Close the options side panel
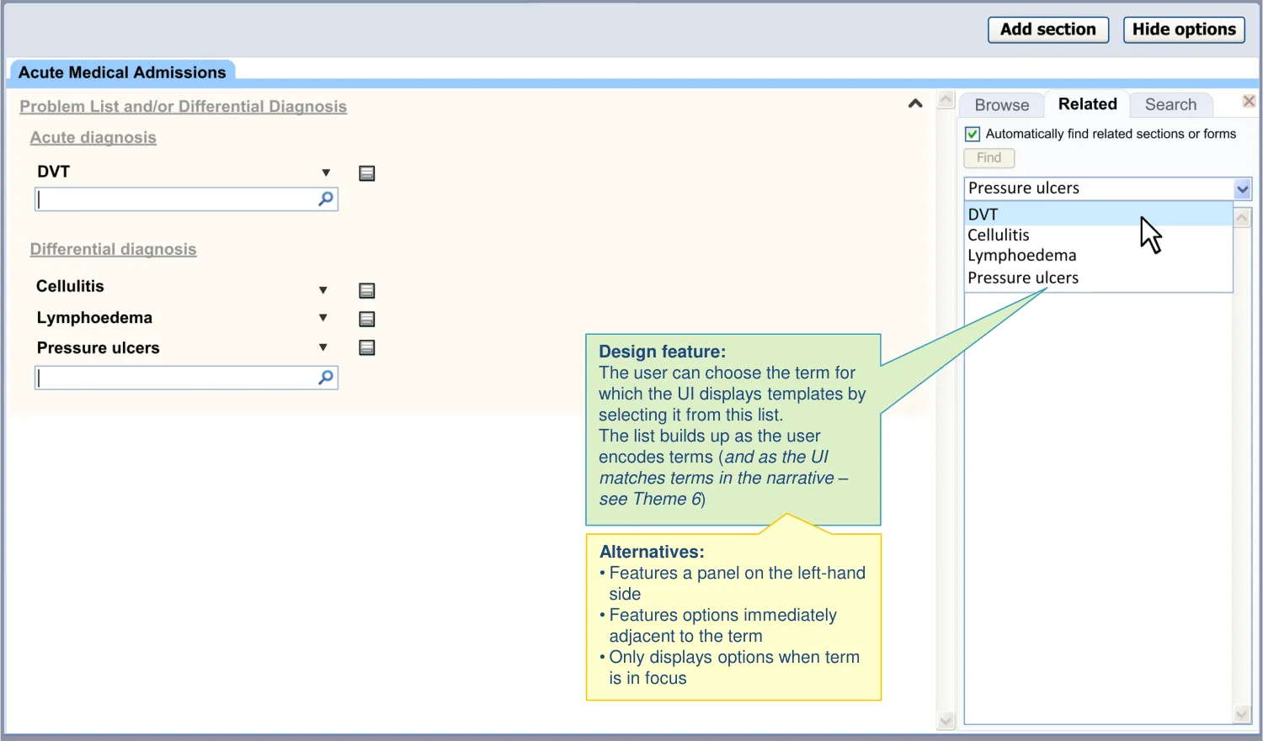This screenshot has width=1263, height=741. [1249, 102]
